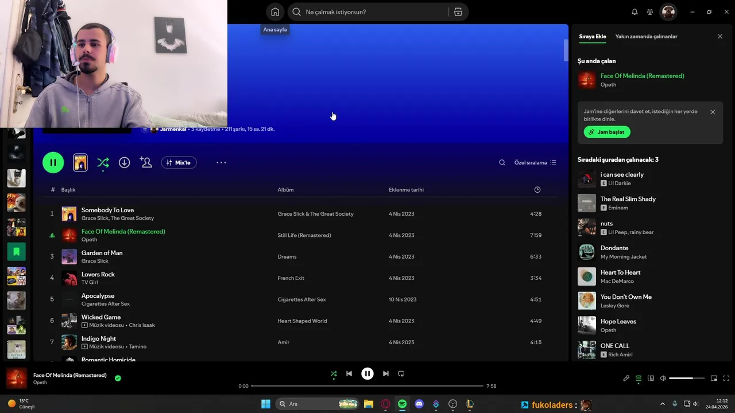
Task: Download the playlist
Action: [124, 163]
